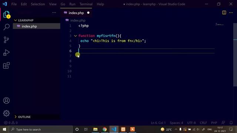
Task: Open the Accounts icon in activity bar
Action: pos(6,100)
